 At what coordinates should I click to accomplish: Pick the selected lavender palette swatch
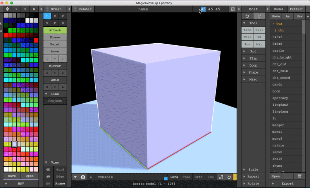coord(14,144)
